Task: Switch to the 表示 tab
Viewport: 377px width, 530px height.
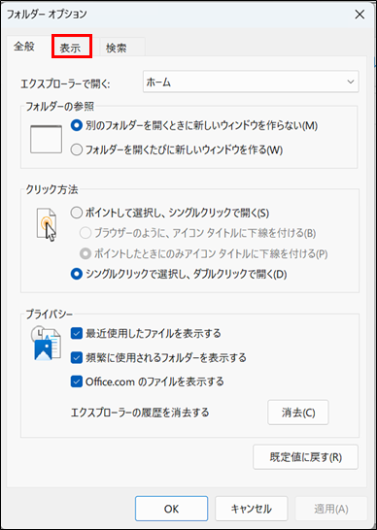Action: (x=70, y=48)
